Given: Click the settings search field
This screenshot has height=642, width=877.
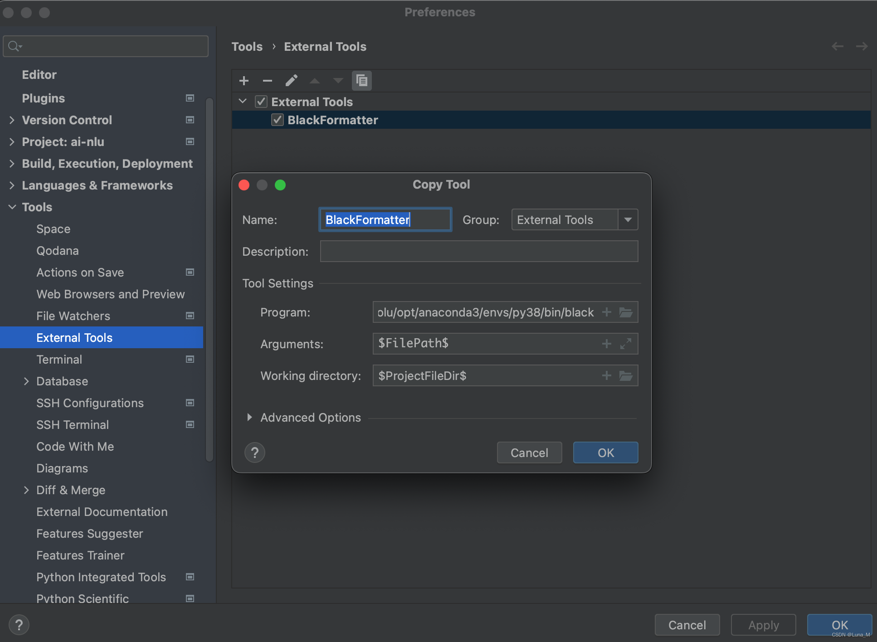Looking at the screenshot, I should coord(105,46).
